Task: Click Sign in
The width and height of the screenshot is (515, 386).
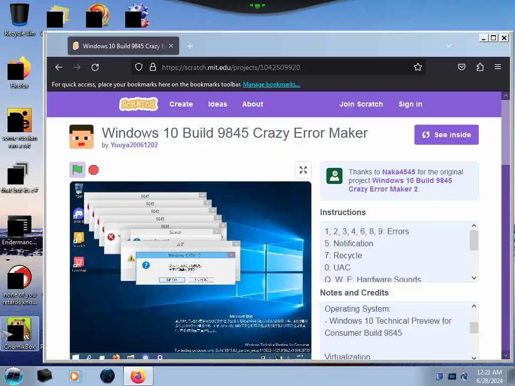Action: coord(410,104)
